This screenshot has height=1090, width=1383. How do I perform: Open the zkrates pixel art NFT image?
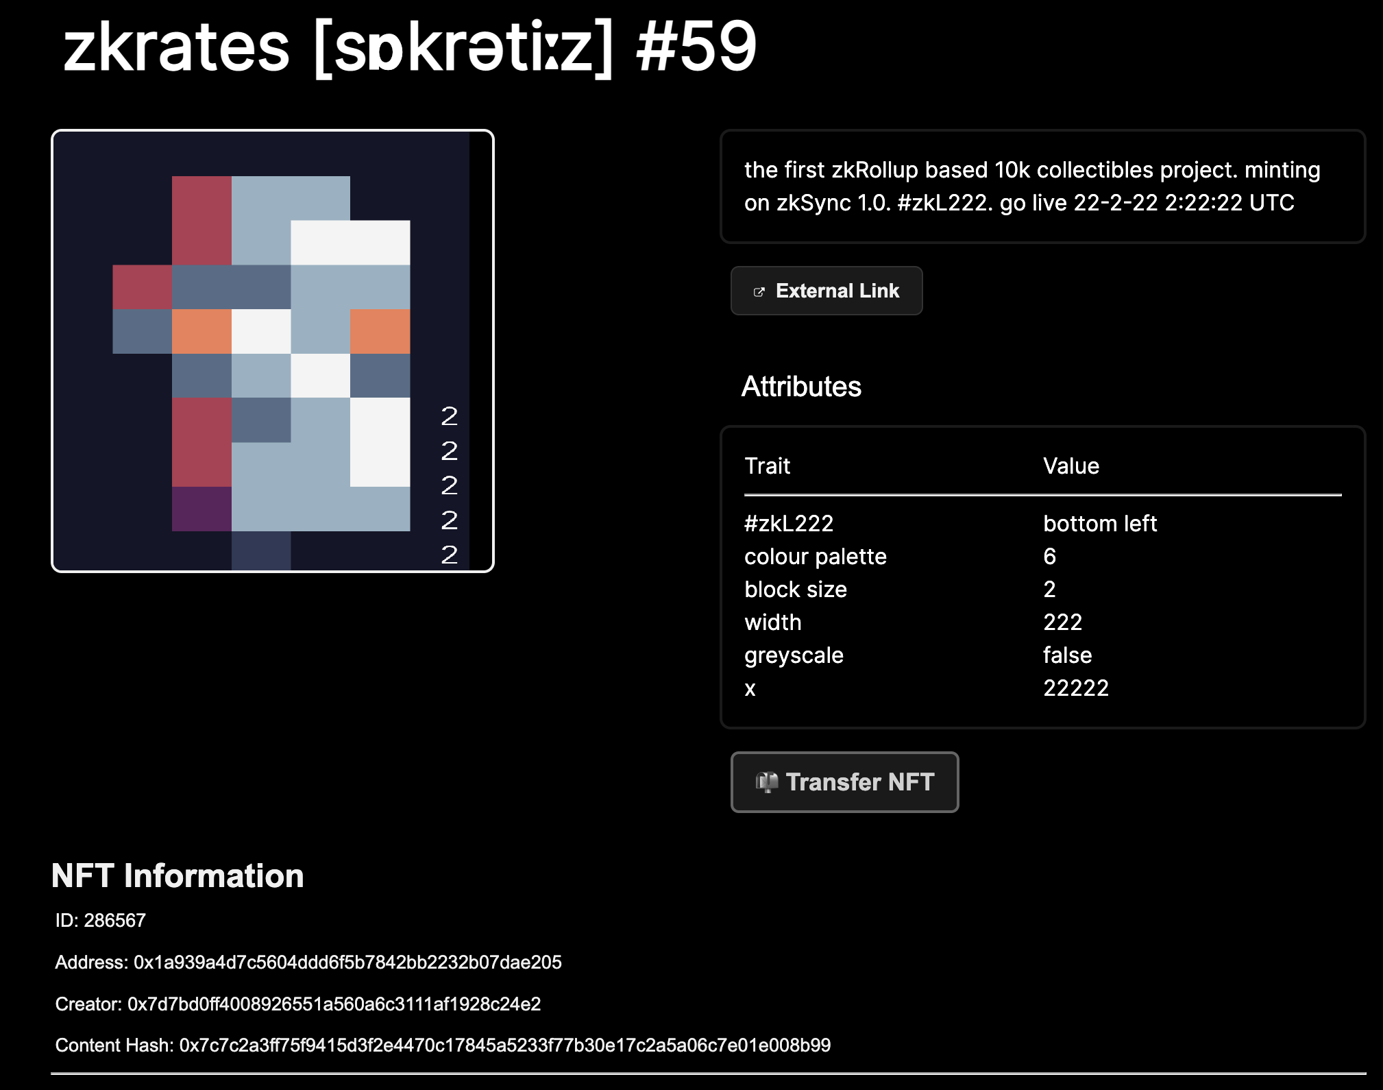(x=273, y=351)
